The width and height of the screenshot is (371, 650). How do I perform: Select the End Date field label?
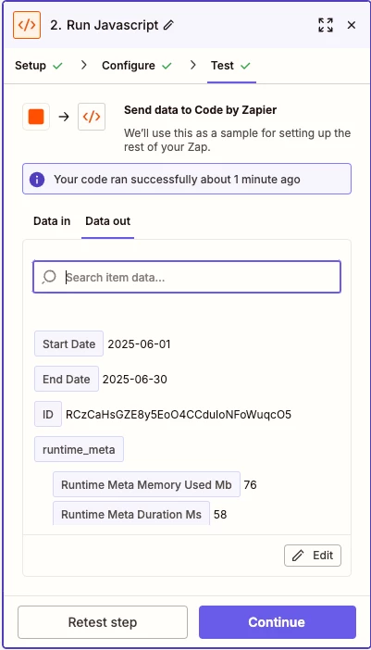tap(67, 379)
